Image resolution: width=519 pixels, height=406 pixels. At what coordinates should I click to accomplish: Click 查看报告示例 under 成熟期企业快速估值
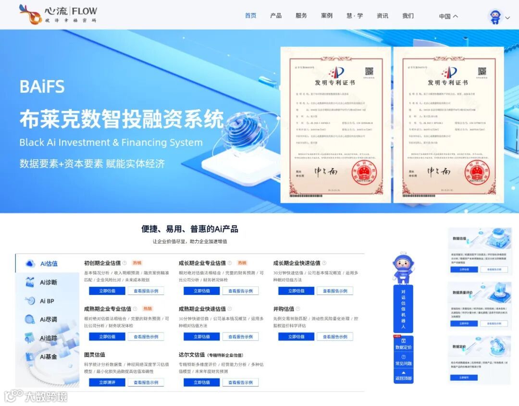point(241,336)
